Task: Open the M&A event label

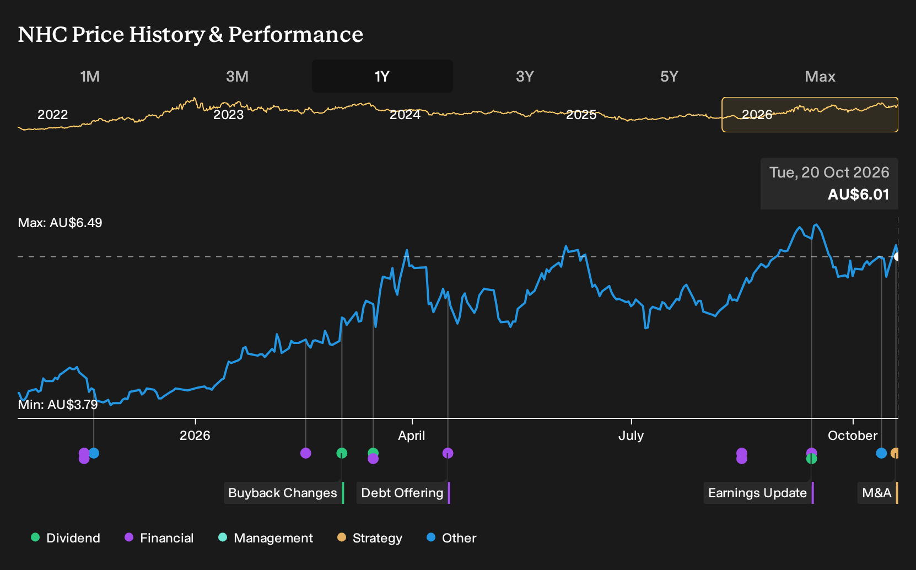Action: 877,493
